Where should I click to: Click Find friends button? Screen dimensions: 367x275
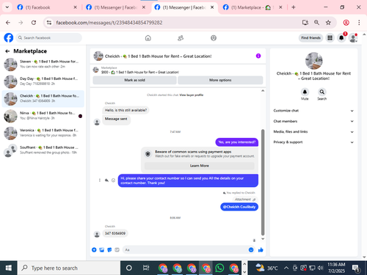(310, 38)
